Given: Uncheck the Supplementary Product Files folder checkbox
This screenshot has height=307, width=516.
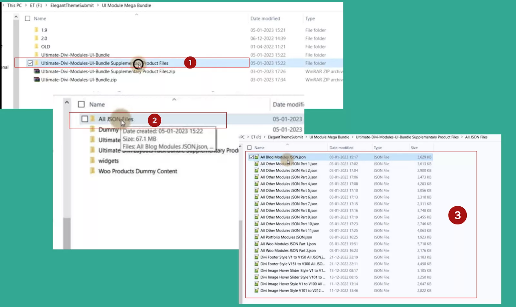Looking at the screenshot, I should coord(30,63).
